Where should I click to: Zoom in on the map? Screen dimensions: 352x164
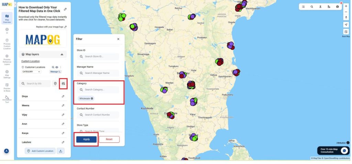(x=346, y=6)
